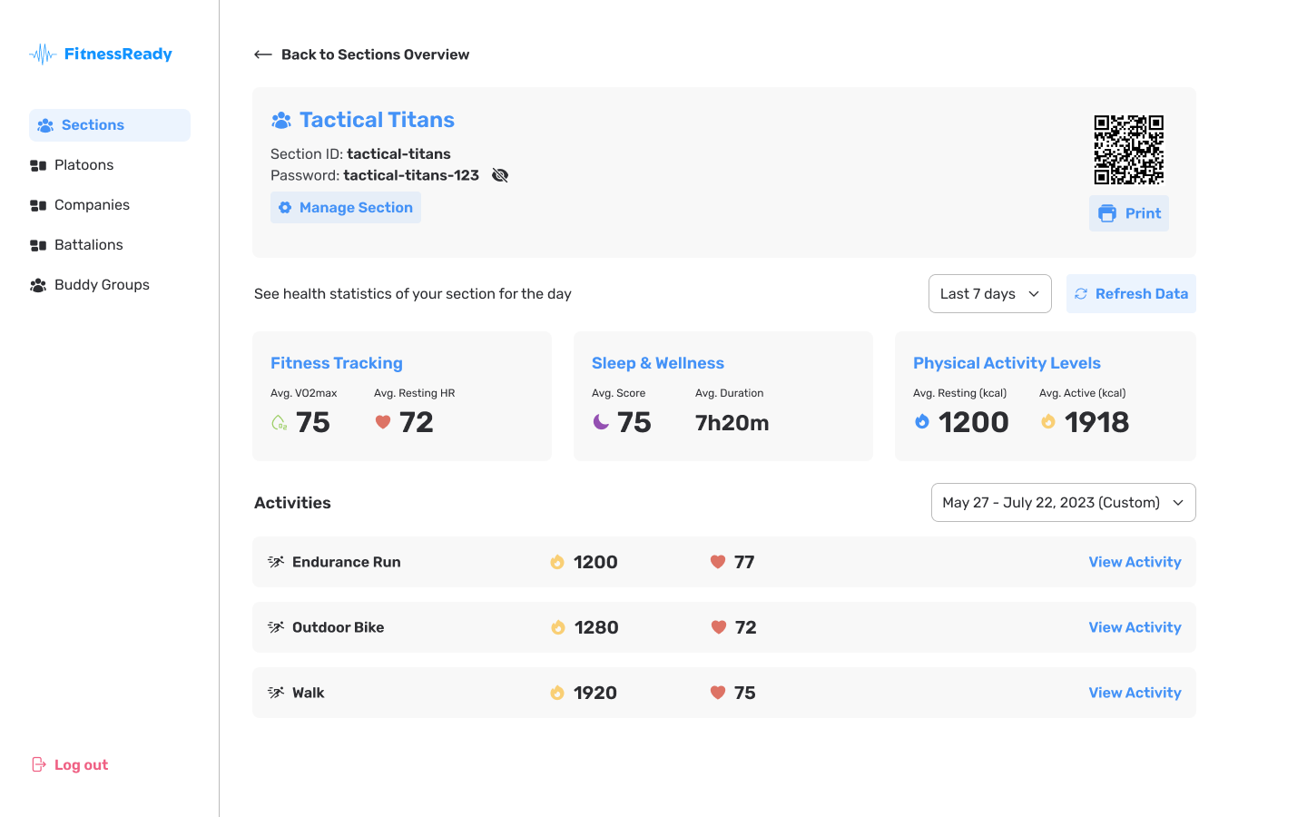Click View Activity for Walk
Viewport: 1307px width, 817px height.
pyautogui.click(x=1135, y=693)
